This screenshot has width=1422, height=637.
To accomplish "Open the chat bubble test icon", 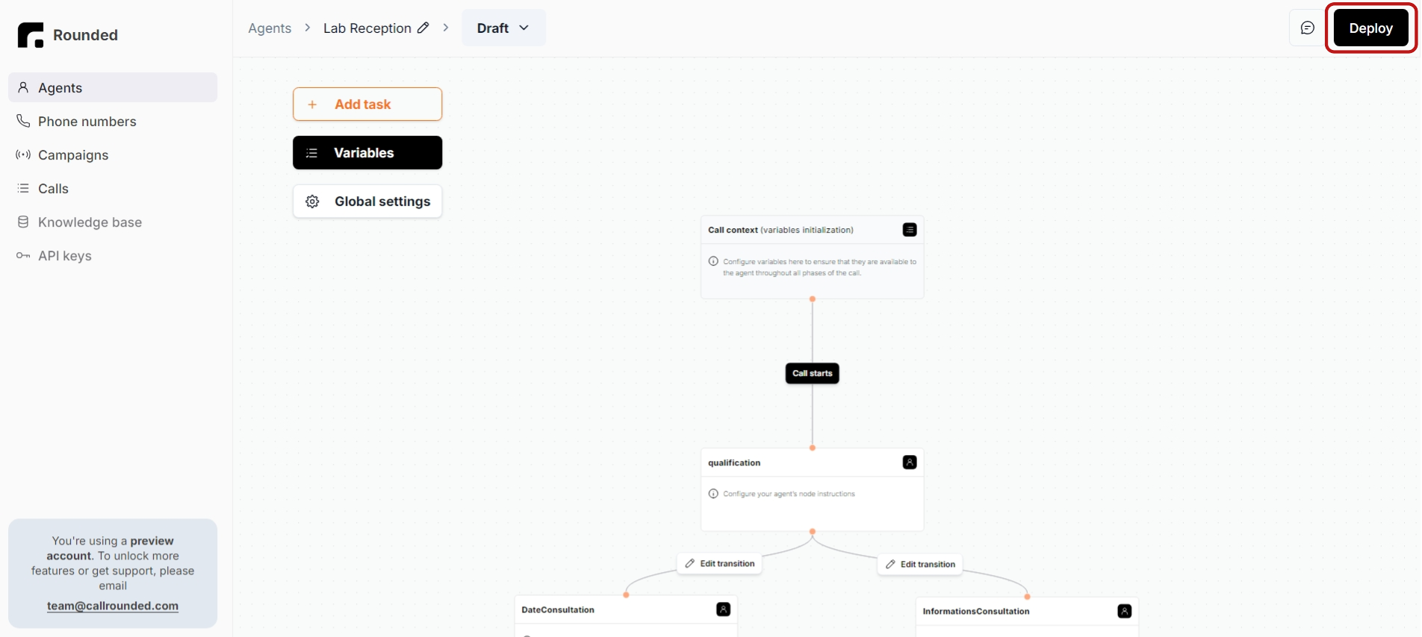I will click(x=1307, y=28).
